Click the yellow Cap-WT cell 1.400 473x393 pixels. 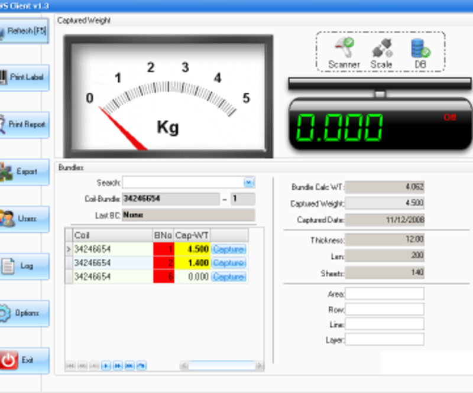coord(193,263)
